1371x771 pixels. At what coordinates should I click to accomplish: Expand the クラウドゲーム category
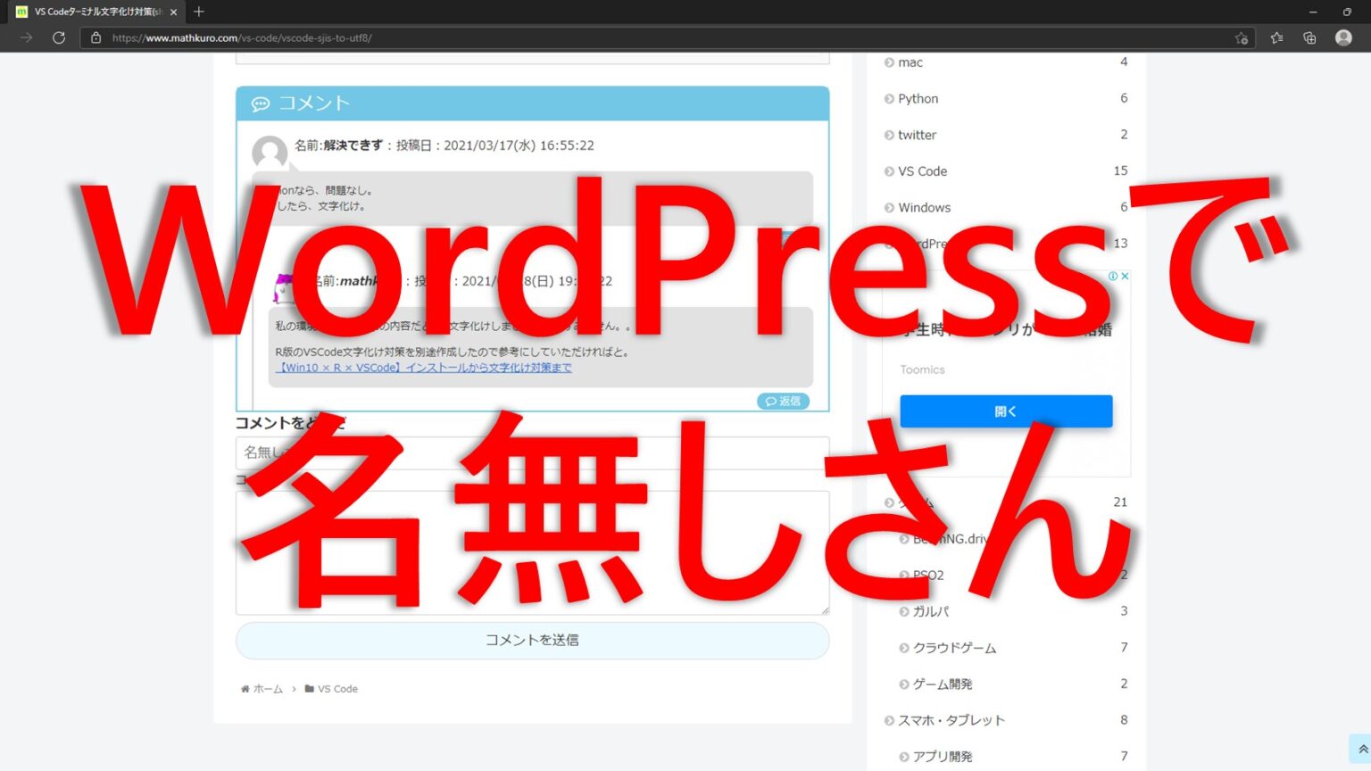902,648
